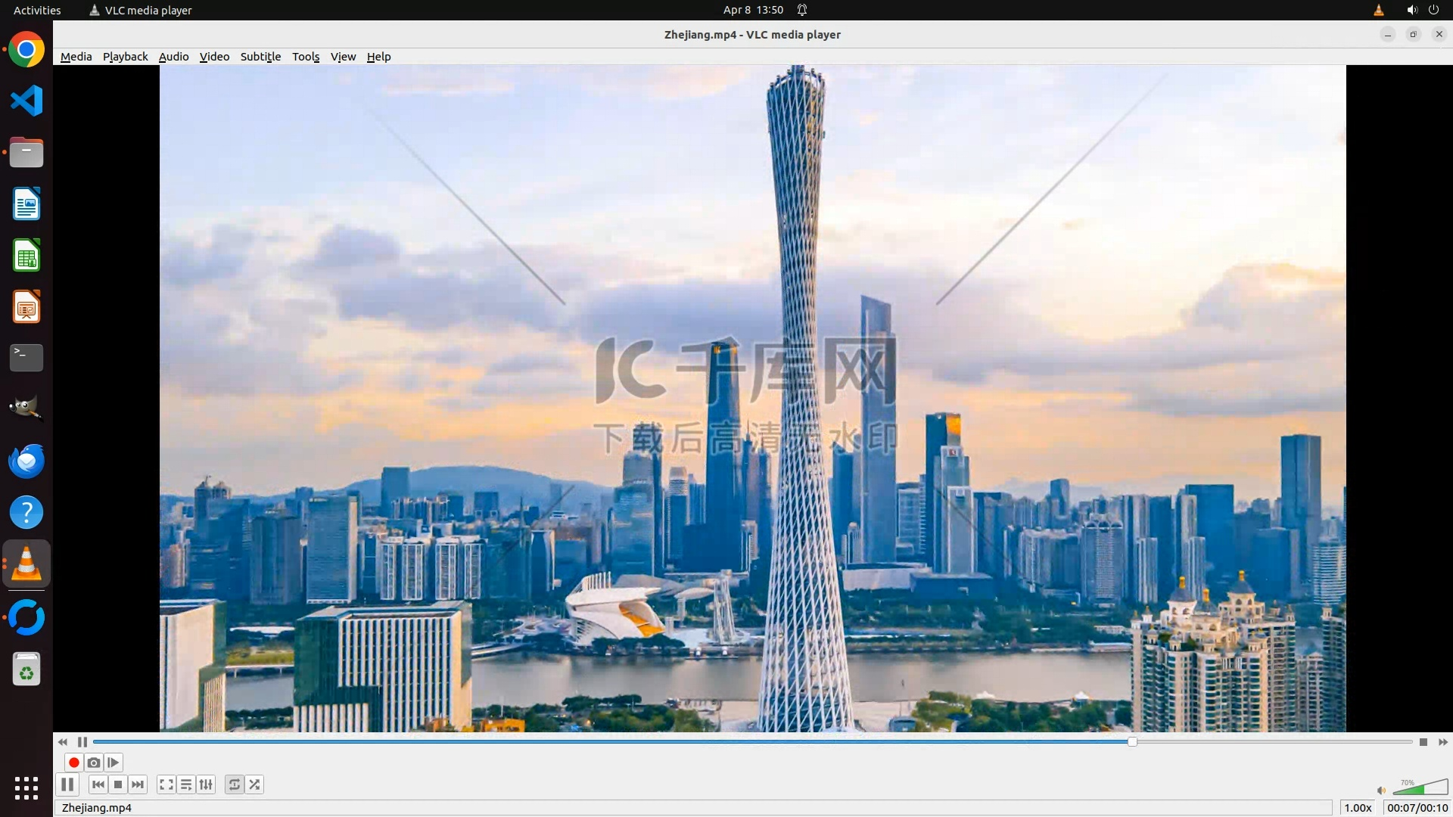This screenshot has width=1453, height=817.
Task: Toggle fullscreen video mode
Action: 166,784
